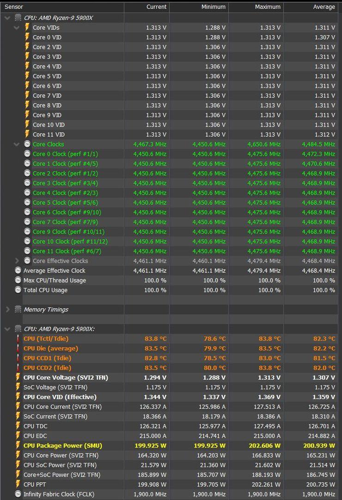This screenshot has width=342, height=500.
Task: Click the Current column header
Action: (156, 6)
